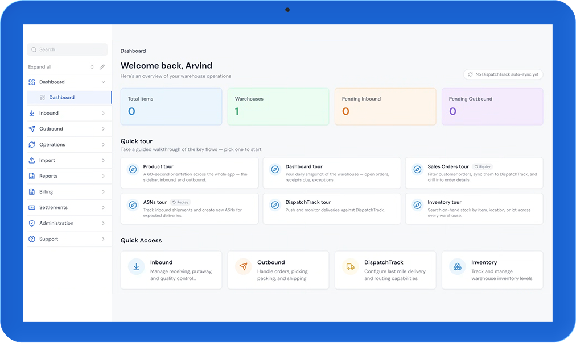Click the Outbound paper plane sidebar icon
The width and height of the screenshot is (576, 343).
pos(32,129)
